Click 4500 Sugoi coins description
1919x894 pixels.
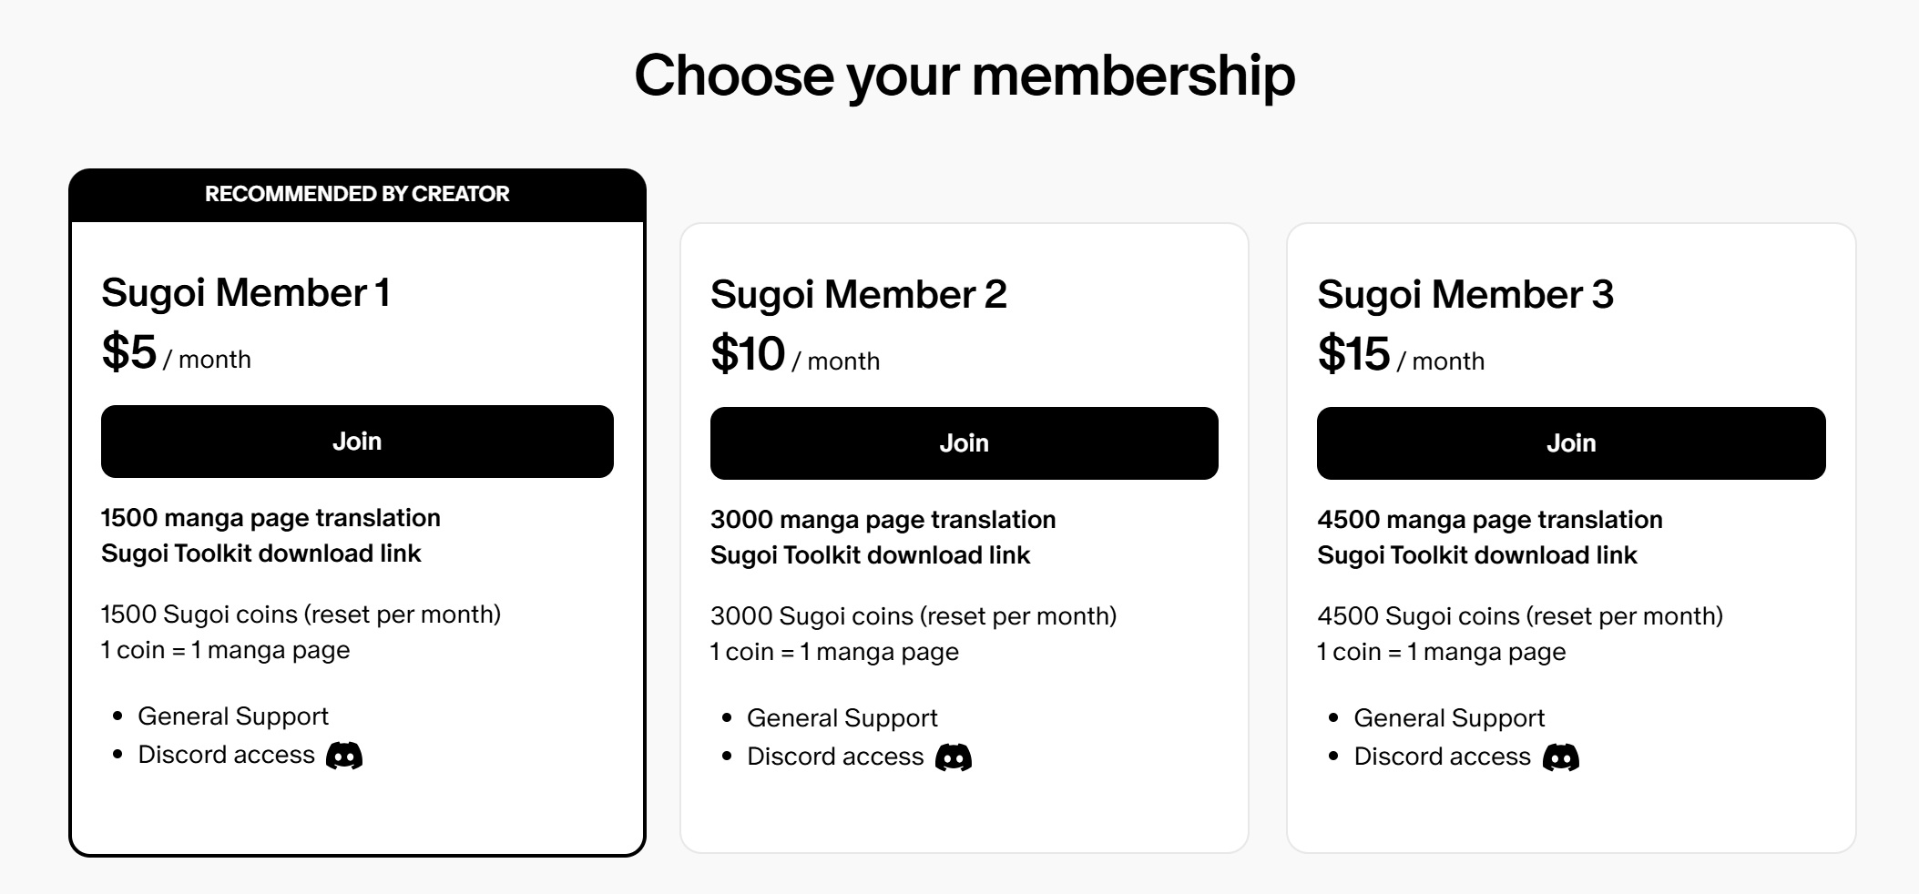pyautogui.click(x=1519, y=616)
